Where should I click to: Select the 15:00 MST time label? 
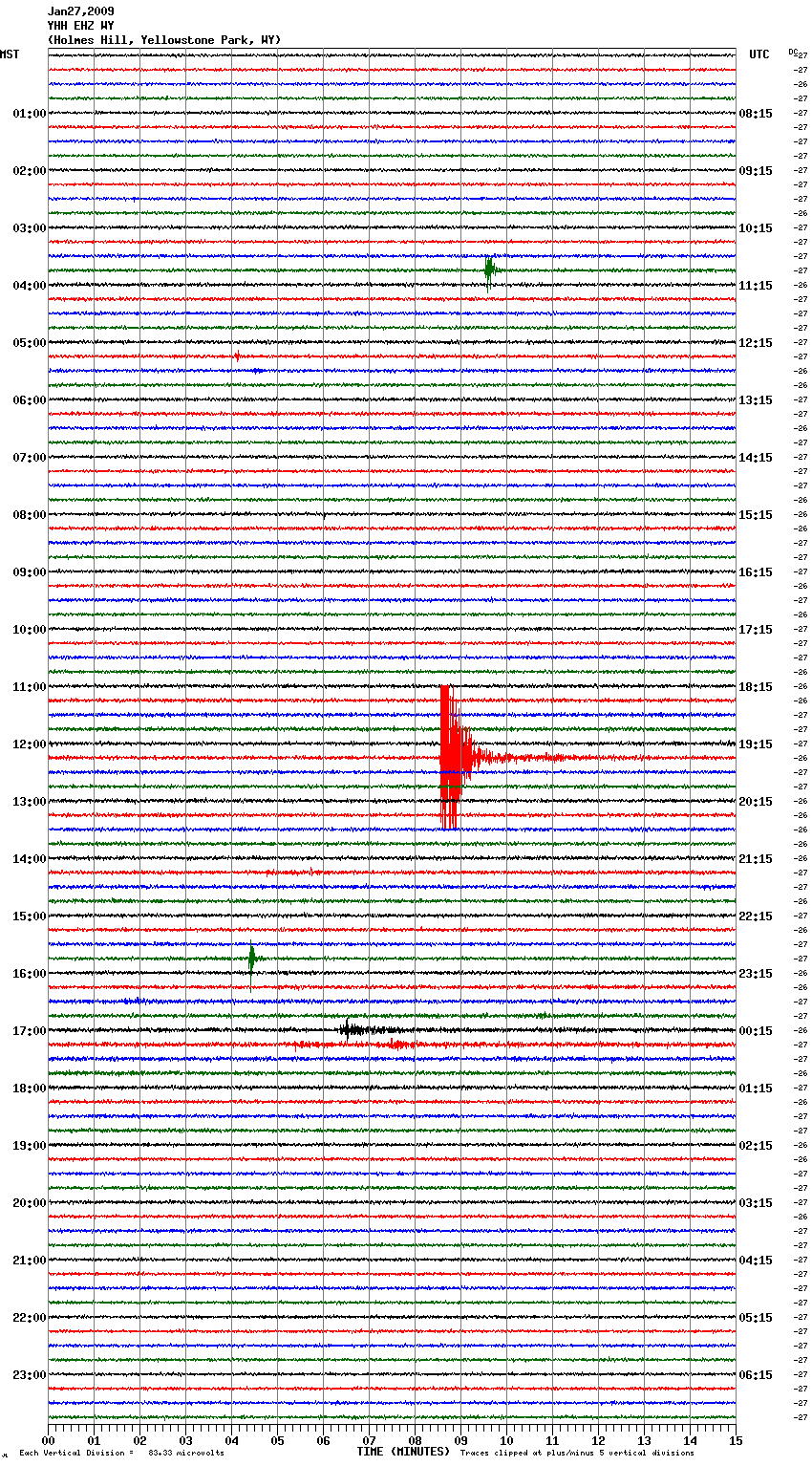tap(29, 916)
